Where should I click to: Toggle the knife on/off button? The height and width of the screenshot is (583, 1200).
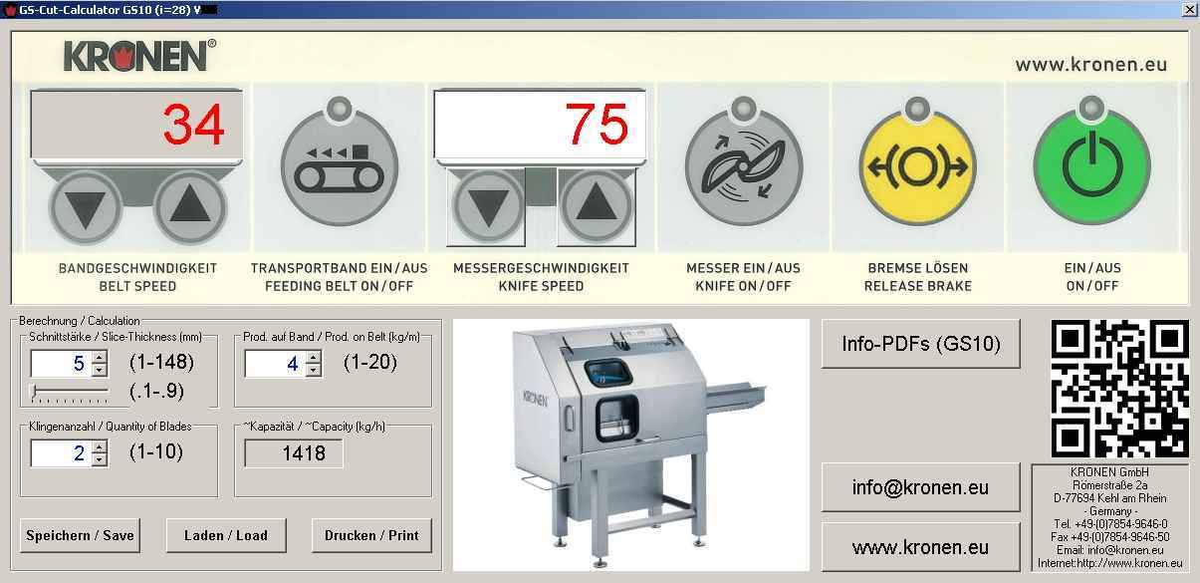743,165
